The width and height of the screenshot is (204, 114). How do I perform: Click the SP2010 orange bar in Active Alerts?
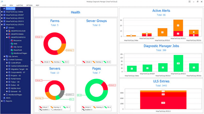(x=162, y=32)
